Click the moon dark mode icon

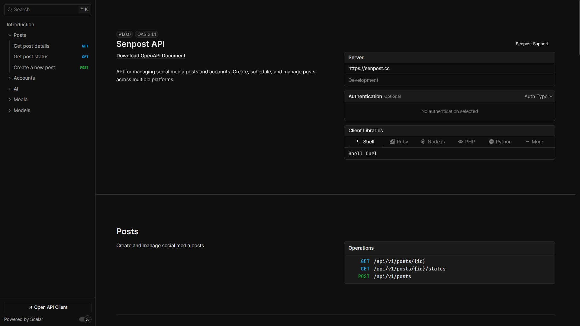[x=88, y=319]
